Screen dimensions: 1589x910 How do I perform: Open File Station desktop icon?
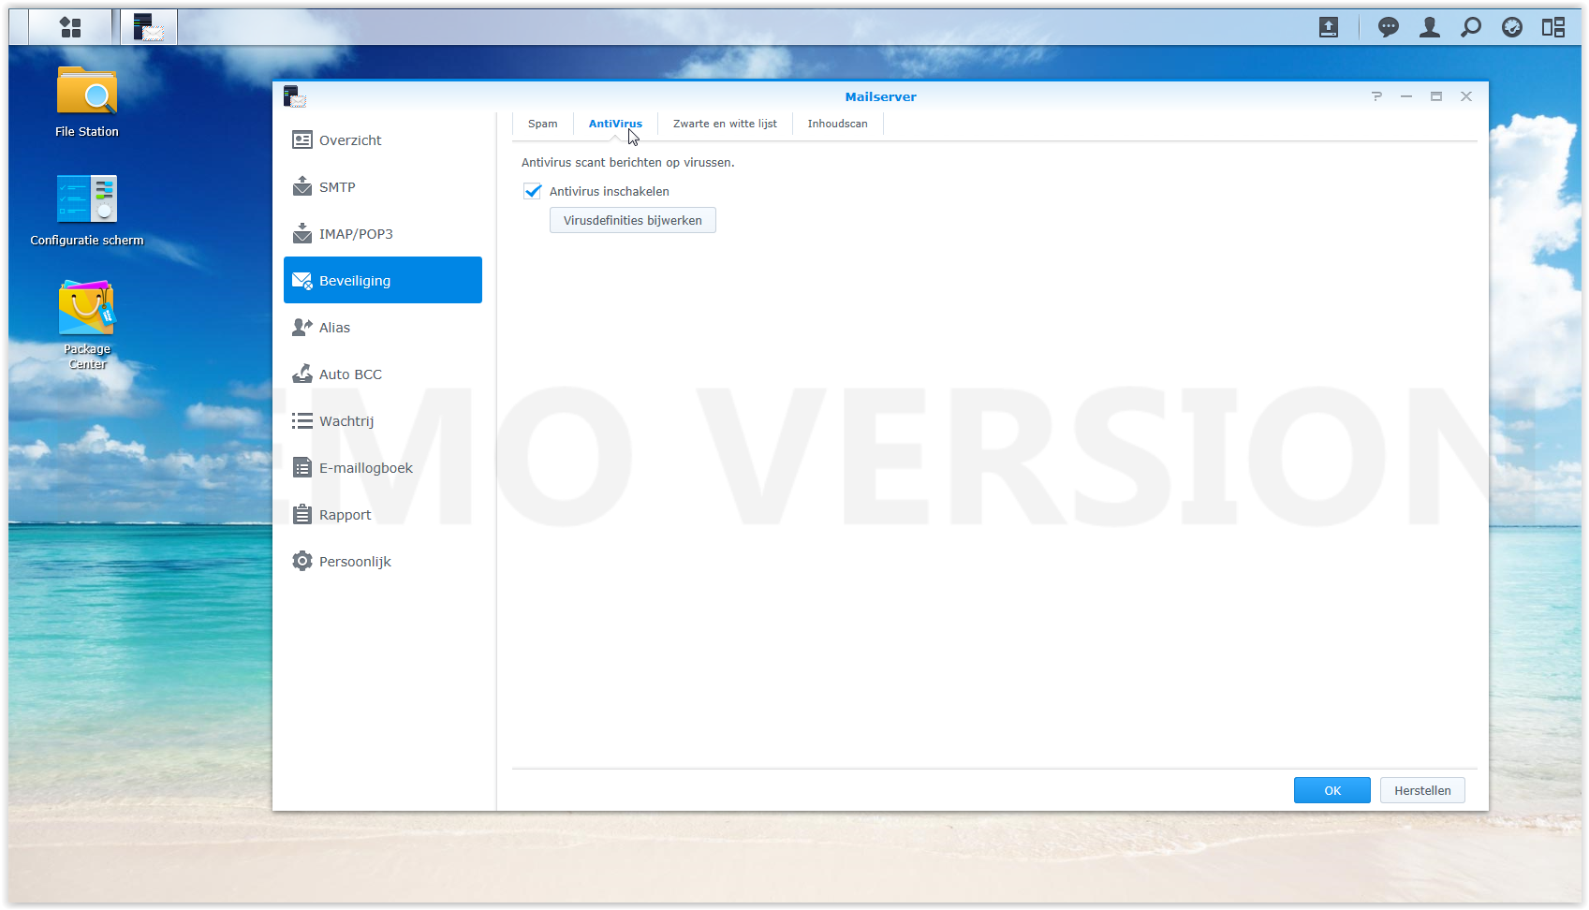click(87, 101)
